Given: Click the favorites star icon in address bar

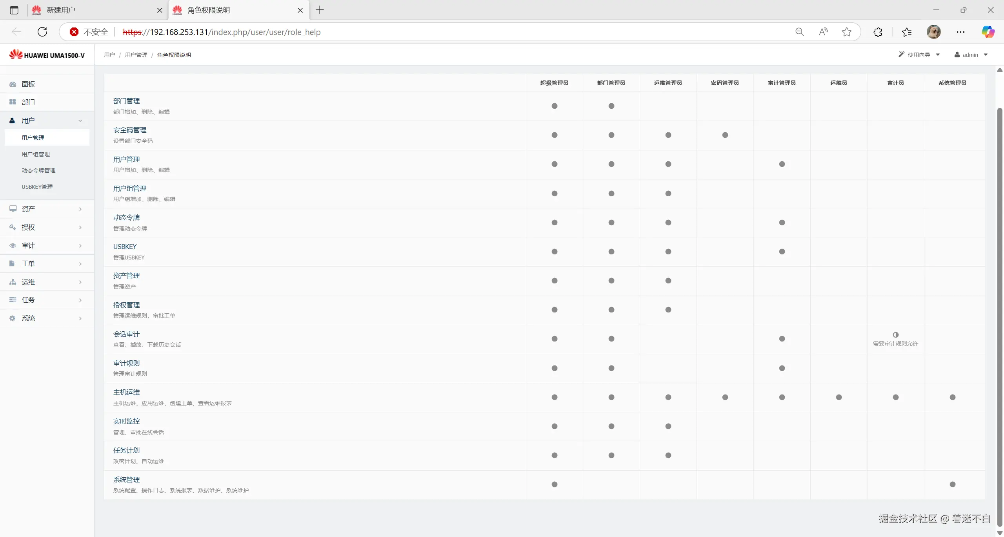Looking at the screenshot, I should [x=846, y=32].
